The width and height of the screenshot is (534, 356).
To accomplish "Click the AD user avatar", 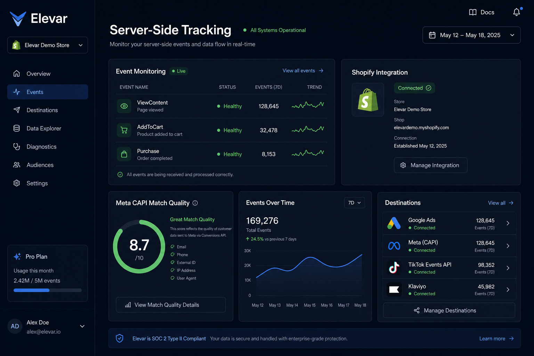I will click(15, 326).
